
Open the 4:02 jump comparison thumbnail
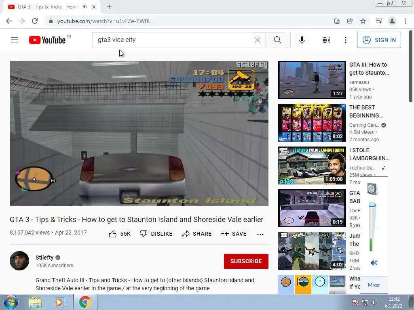pos(312,251)
